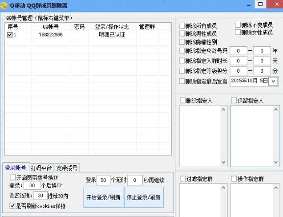The image size is (283, 217).
Task: Enable 删除不良成员 checkbox
Action: click(x=238, y=25)
